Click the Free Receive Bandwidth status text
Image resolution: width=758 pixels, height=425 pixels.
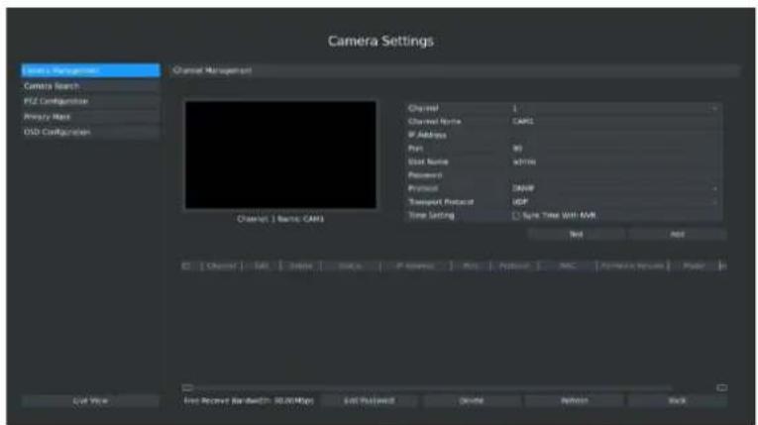point(249,401)
